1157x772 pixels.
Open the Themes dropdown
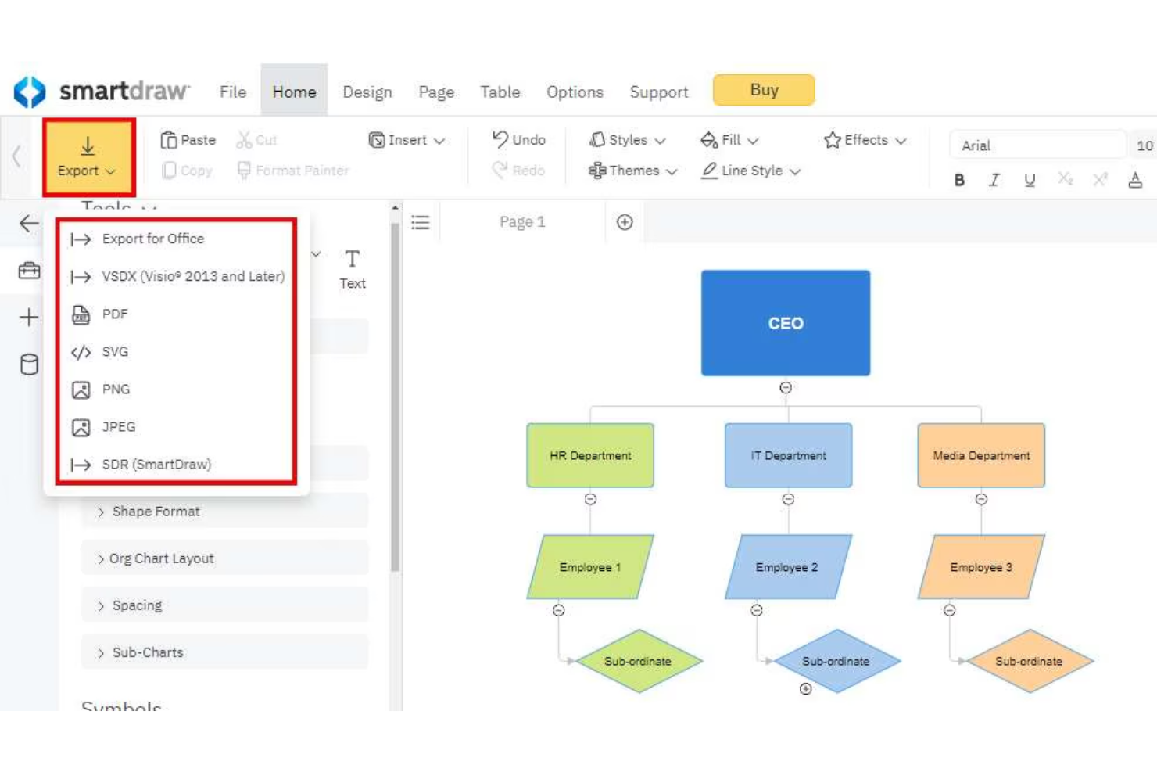(632, 171)
